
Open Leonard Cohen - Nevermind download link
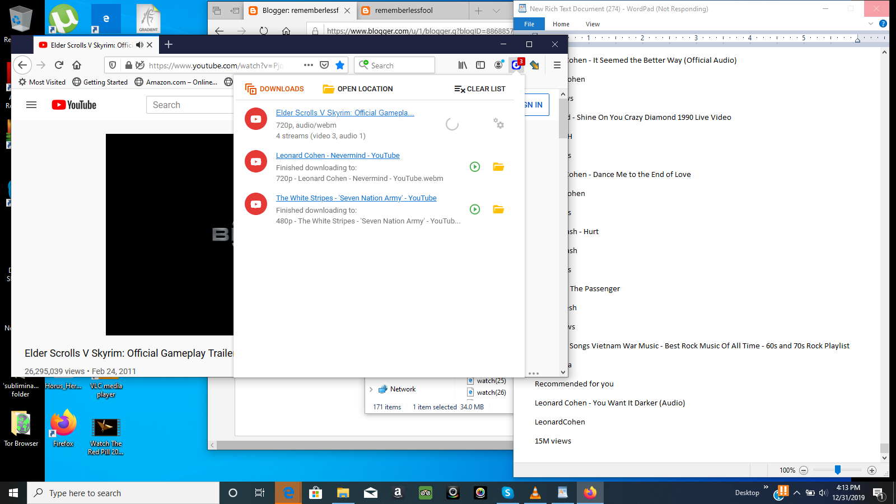338,155
